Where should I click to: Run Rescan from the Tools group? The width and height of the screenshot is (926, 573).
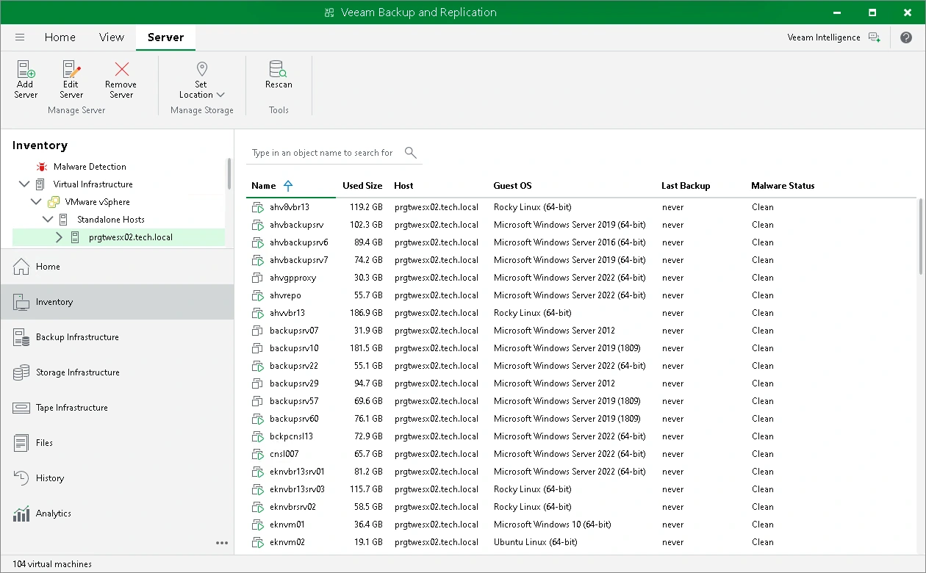[279, 75]
